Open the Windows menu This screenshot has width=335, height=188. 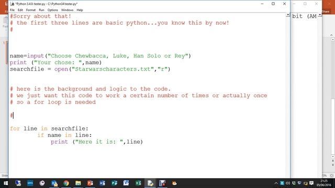[67, 10]
